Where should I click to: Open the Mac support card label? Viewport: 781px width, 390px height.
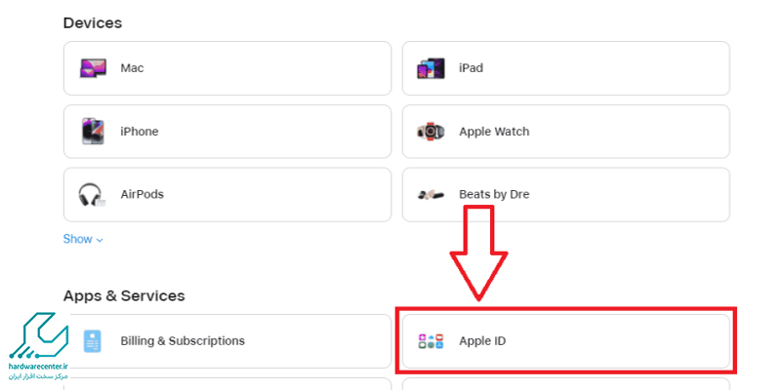(x=132, y=68)
